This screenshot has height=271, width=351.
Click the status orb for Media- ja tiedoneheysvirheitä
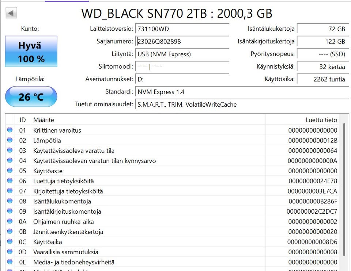point(10,262)
